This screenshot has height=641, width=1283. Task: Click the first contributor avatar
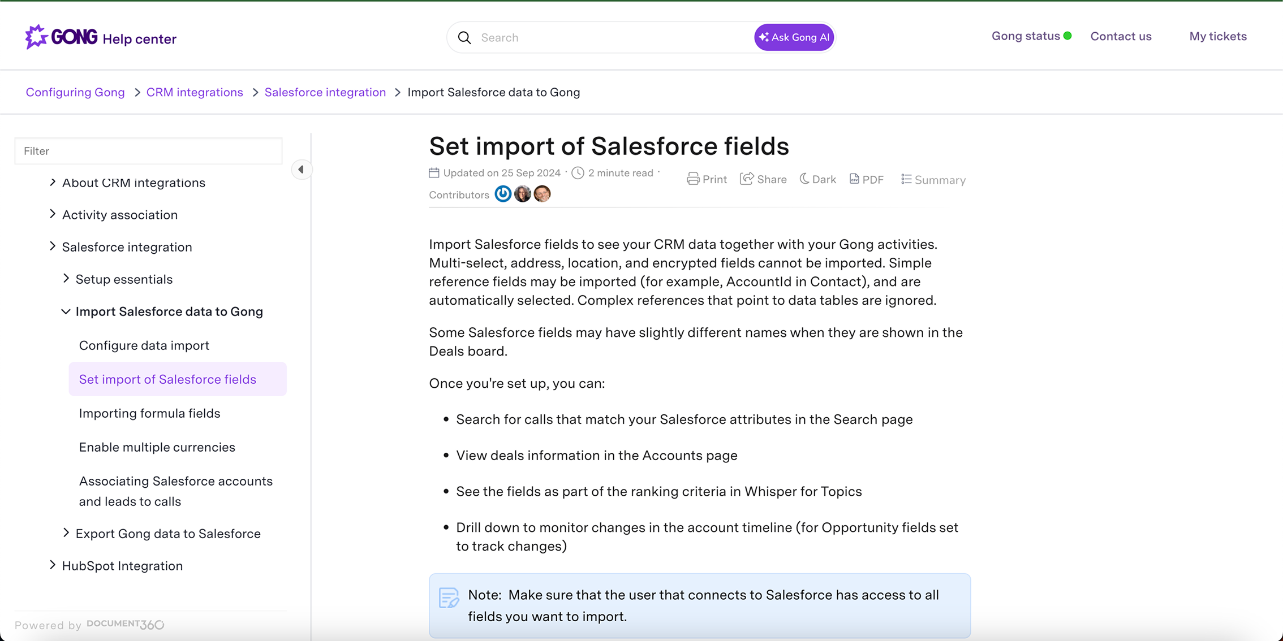(x=503, y=194)
